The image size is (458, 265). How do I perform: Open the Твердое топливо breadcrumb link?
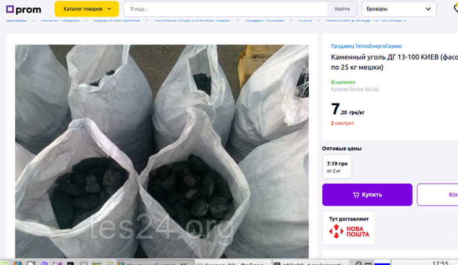(264, 20)
